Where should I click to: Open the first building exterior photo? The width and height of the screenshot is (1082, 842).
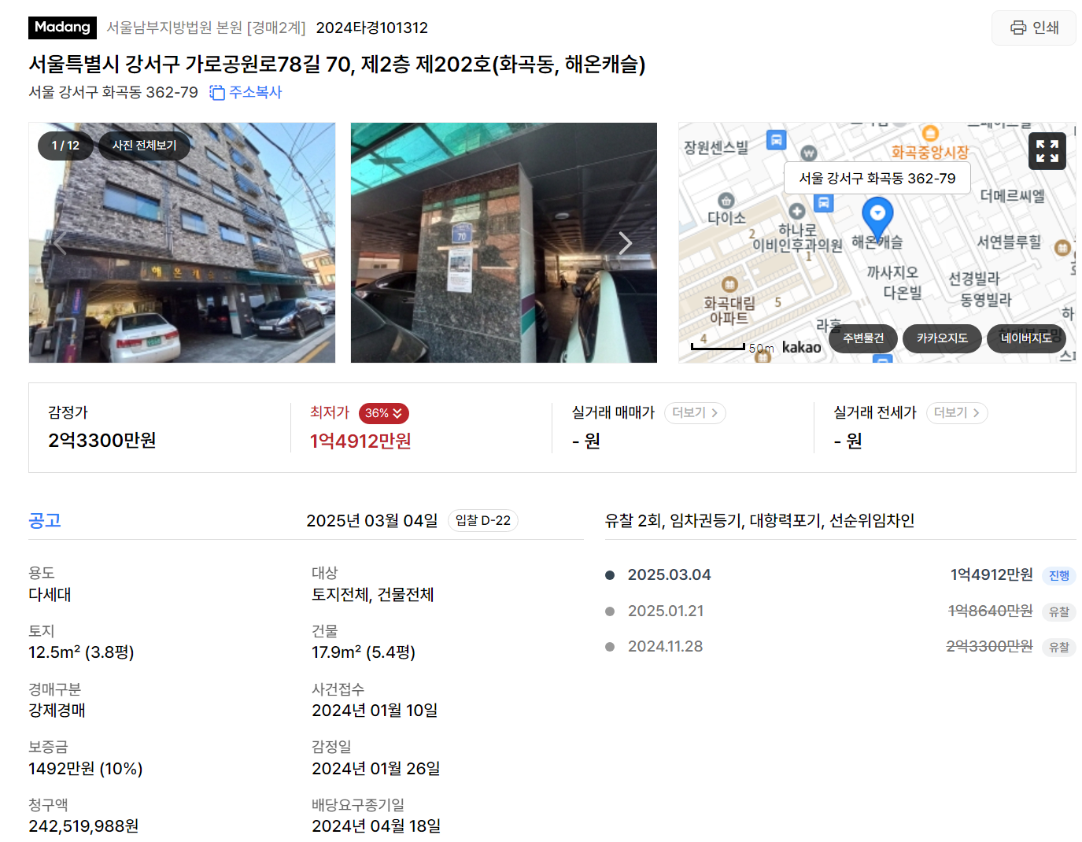click(x=182, y=242)
